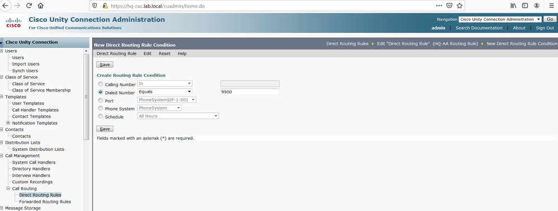Viewport: 558px width, 211px height.
Task: Open System Distribution Lists tree item
Action: (x=38, y=149)
